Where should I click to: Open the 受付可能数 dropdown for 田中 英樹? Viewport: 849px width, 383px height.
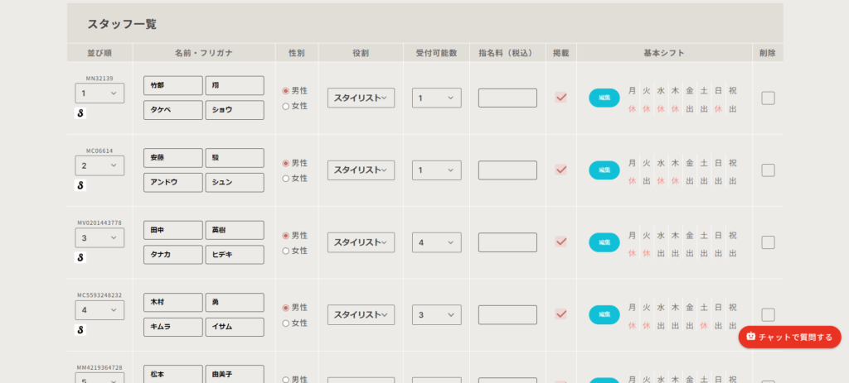click(436, 242)
